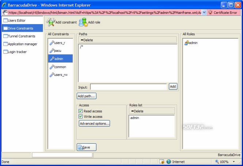Select the users_r constraint
Viewport: 243px width, 166px height.
coord(60,43)
